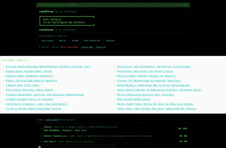The width and height of the screenshot is (226, 148).
Task: Open the Mersin Erdemli Minibüs Hatları topic
Action: [146, 76]
